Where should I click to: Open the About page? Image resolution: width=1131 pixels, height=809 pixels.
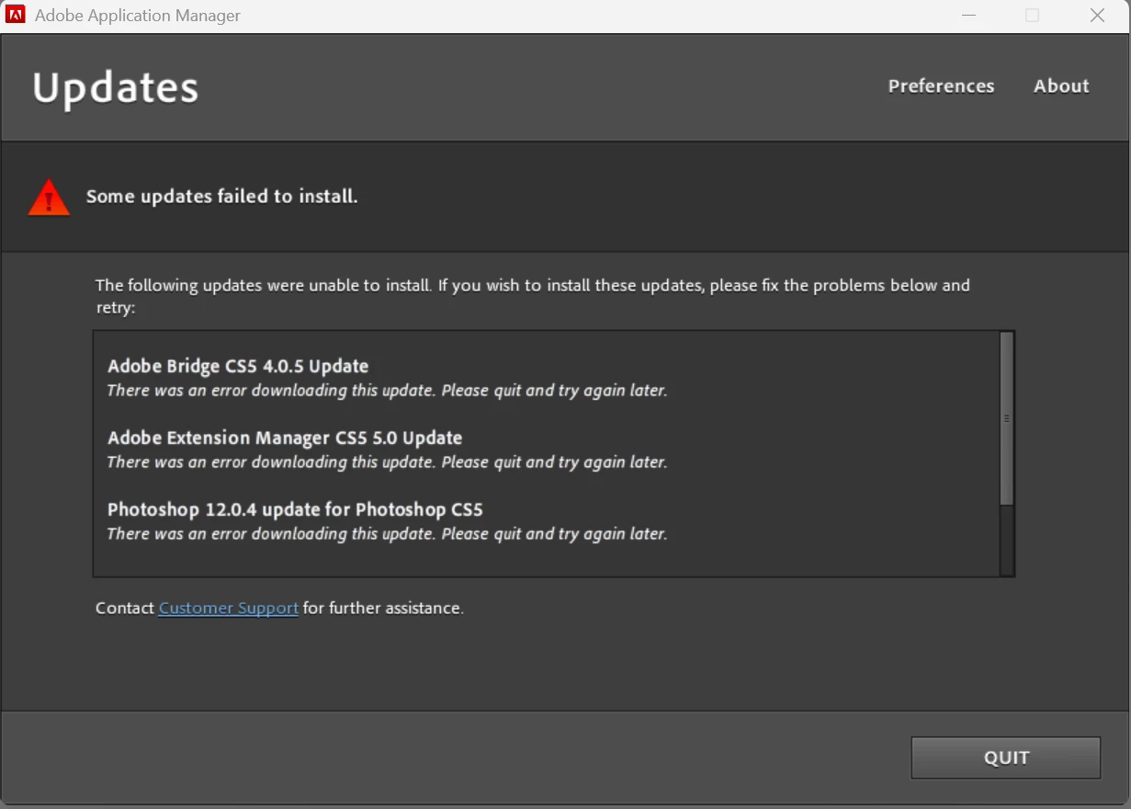click(x=1061, y=85)
